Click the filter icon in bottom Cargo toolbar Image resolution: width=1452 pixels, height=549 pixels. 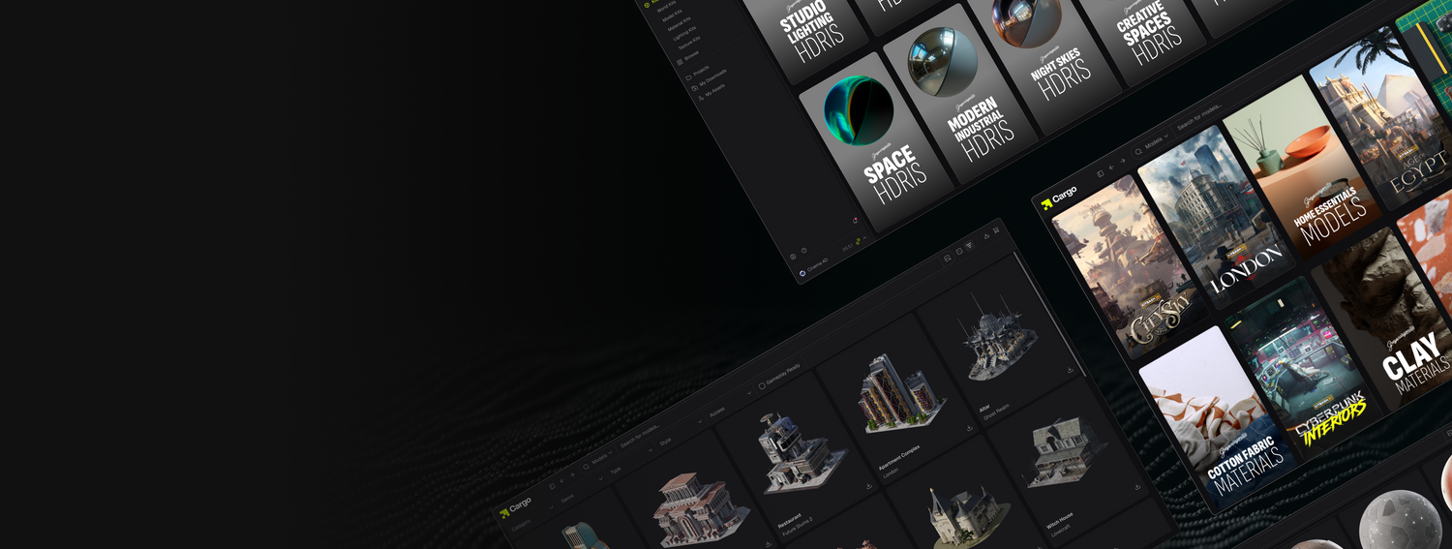coord(970,246)
